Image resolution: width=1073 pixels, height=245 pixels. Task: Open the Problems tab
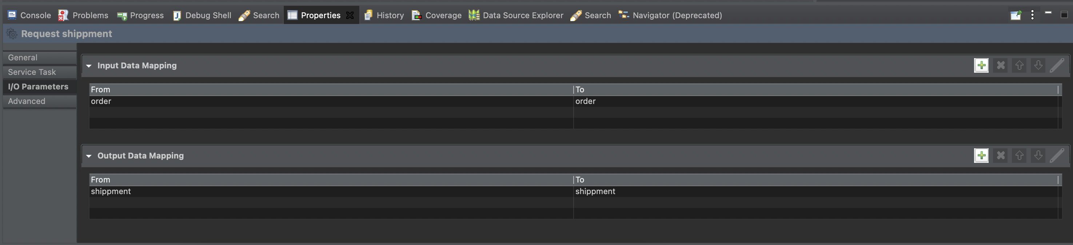(83, 15)
